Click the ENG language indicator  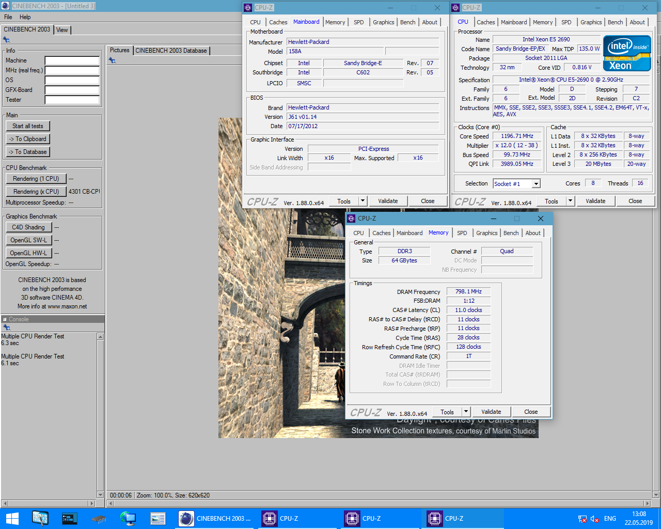tap(610, 519)
